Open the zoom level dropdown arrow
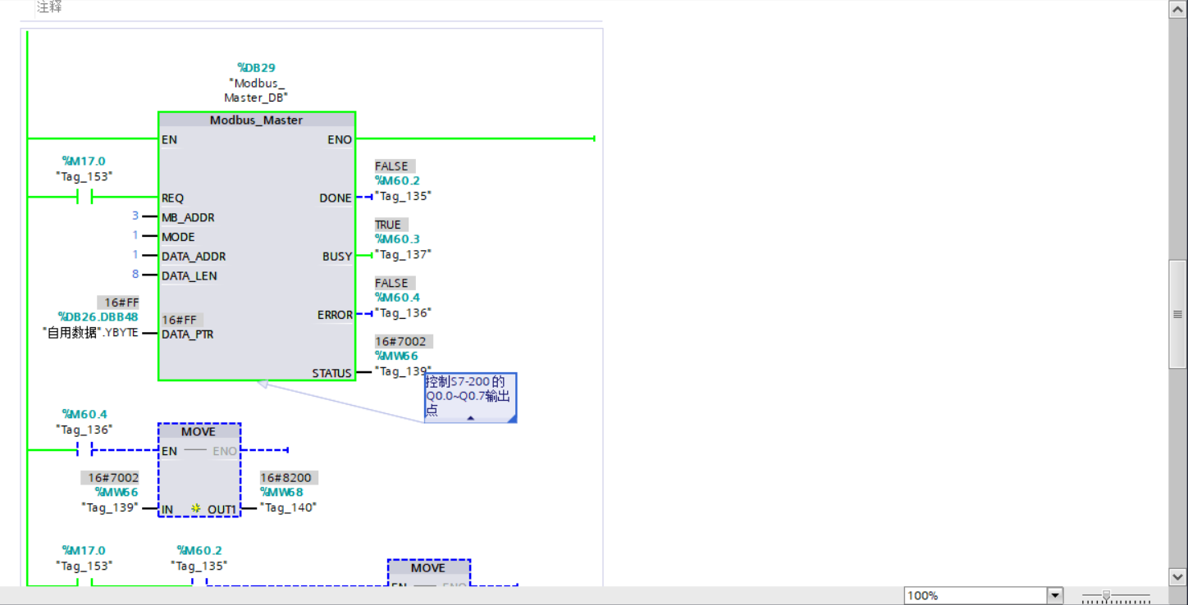Screen dimensions: 1188x605 [x=1055, y=596]
